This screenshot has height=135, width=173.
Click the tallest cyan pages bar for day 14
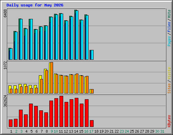tap(77, 35)
